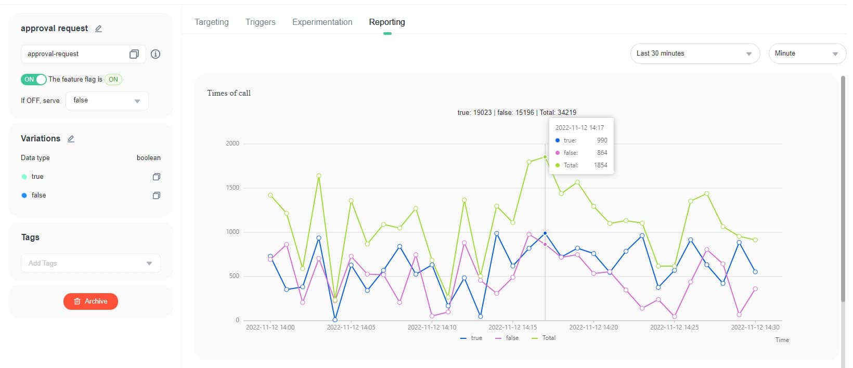Viewport: 853px width, 368px height.
Task: Toggle the true series in chart legend
Action: coord(471,338)
